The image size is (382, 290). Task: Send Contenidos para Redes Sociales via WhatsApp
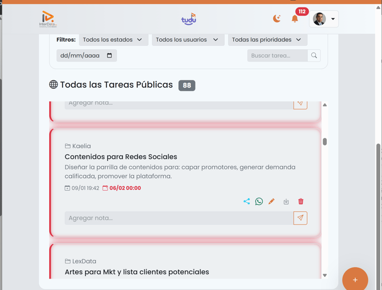(259, 201)
